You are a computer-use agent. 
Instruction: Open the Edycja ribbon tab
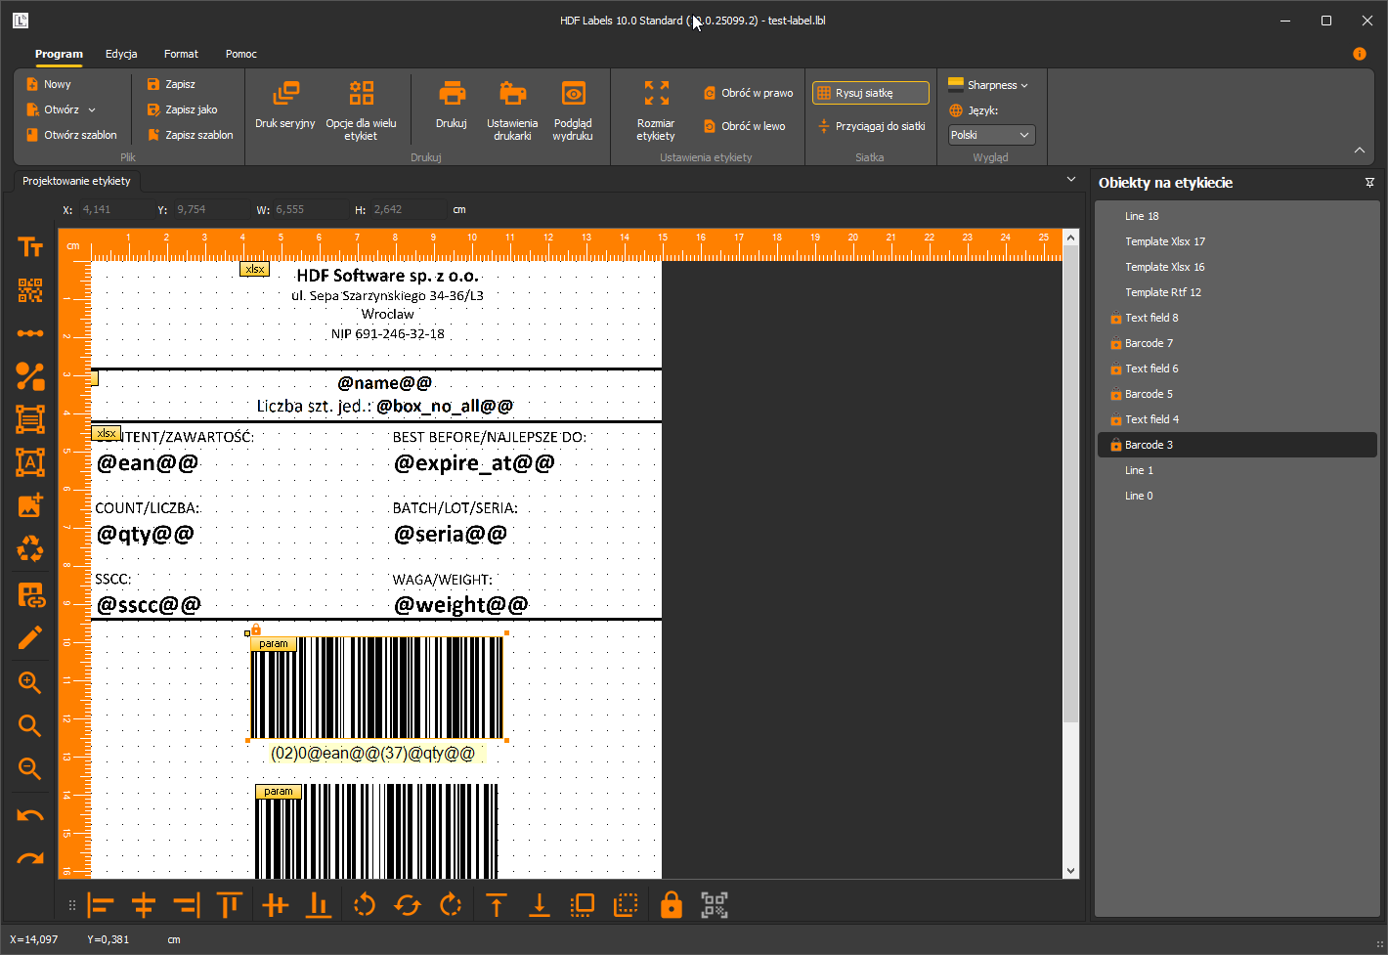click(121, 54)
